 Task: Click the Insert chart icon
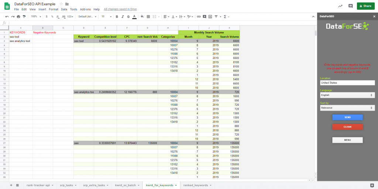tap(210, 17)
